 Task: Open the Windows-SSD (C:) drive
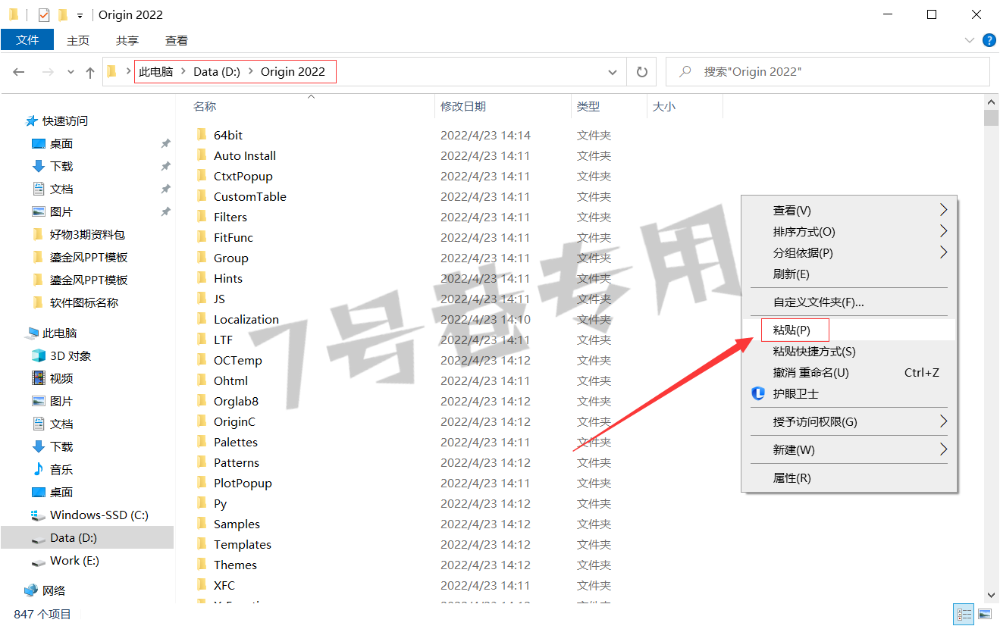click(x=99, y=515)
